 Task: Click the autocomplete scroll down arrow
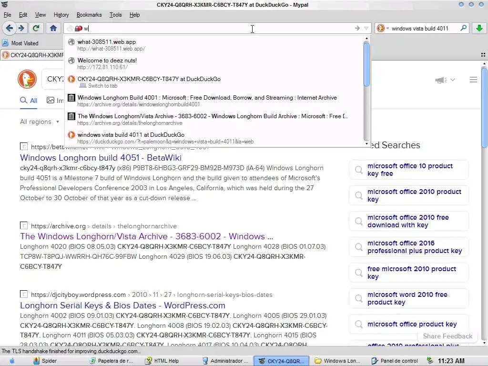[x=366, y=144]
